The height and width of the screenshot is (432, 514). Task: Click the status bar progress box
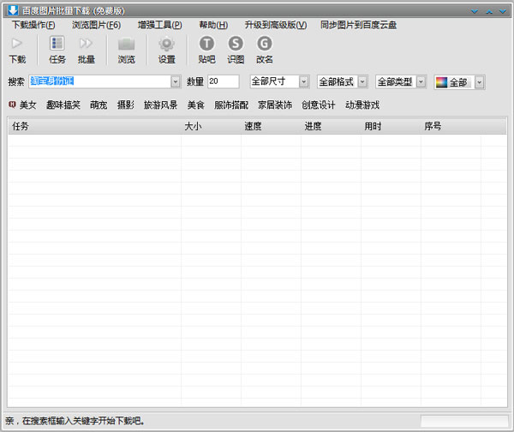pos(464,421)
